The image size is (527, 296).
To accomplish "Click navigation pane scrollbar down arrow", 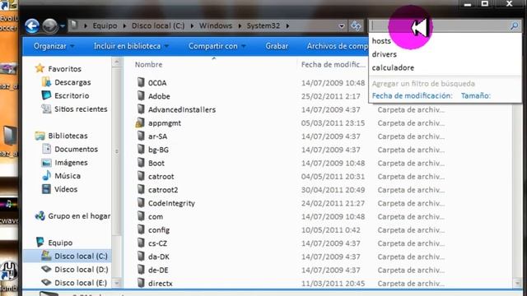I will click(x=117, y=284).
